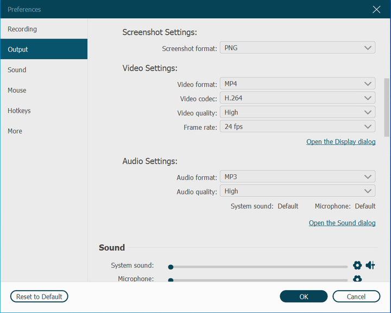Click the system sound volume boost icon

click(x=370, y=265)
